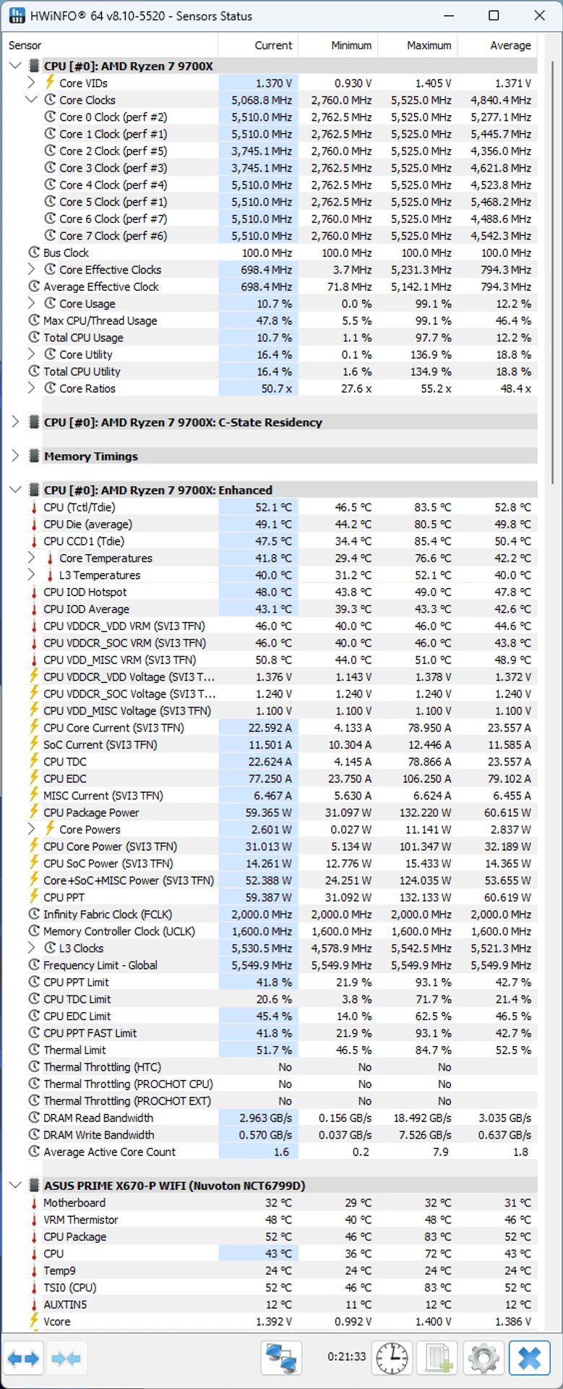Expand the Core Temperatures node

click(x=31, y=558)
